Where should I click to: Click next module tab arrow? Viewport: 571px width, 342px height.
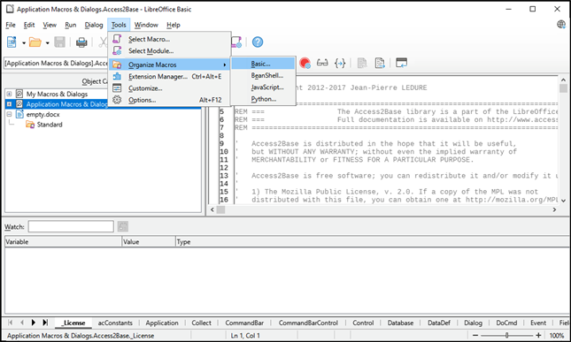(x=34, y=323)
